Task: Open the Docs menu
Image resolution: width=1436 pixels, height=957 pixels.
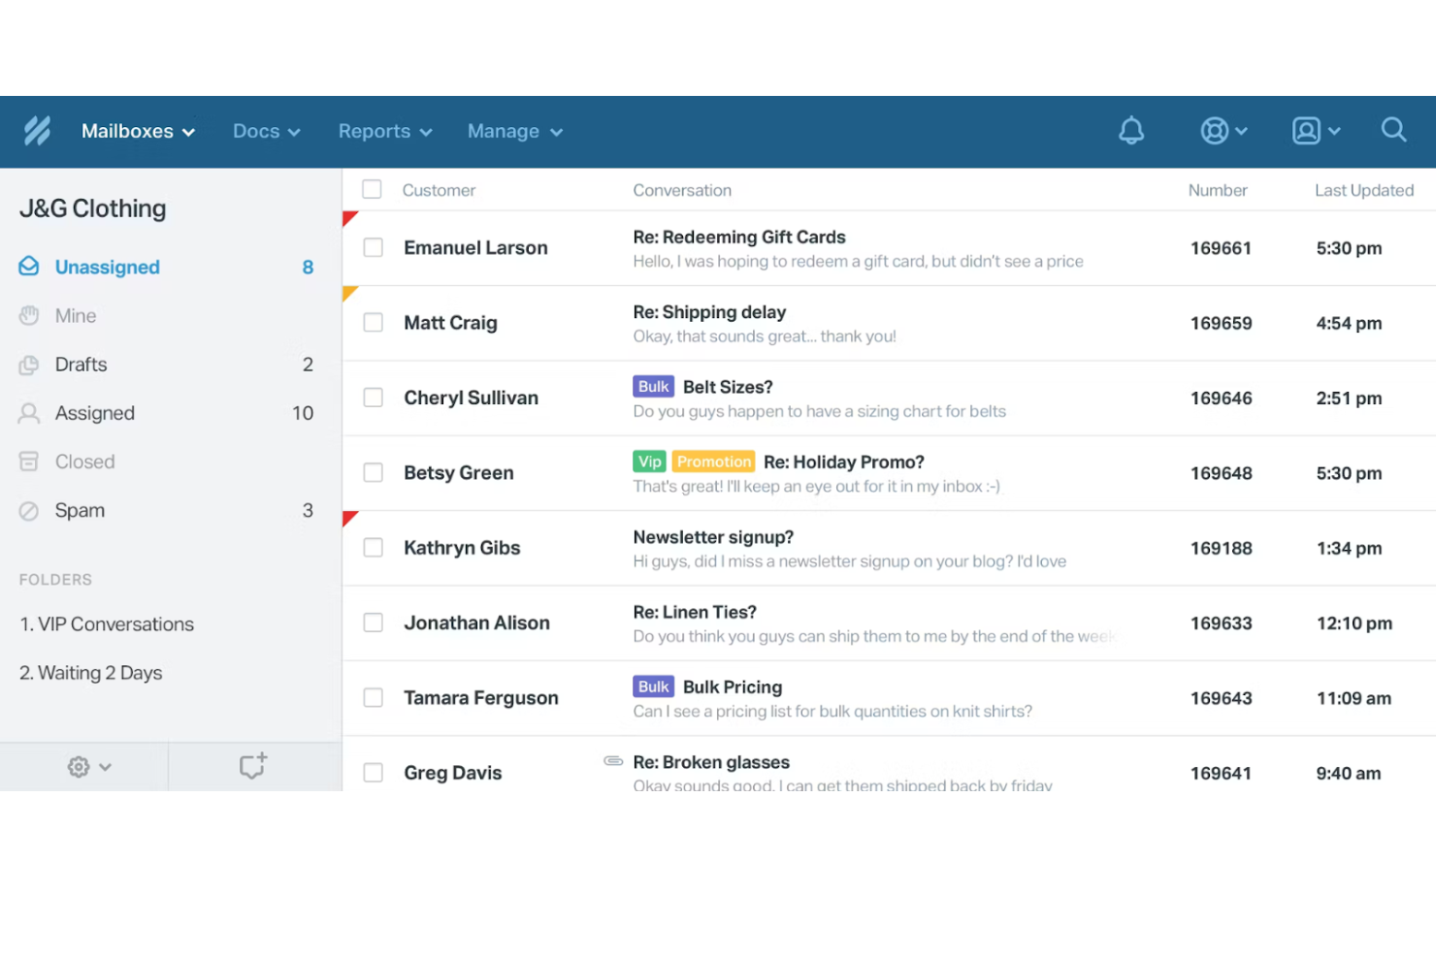Action: [x=265, y=131]
